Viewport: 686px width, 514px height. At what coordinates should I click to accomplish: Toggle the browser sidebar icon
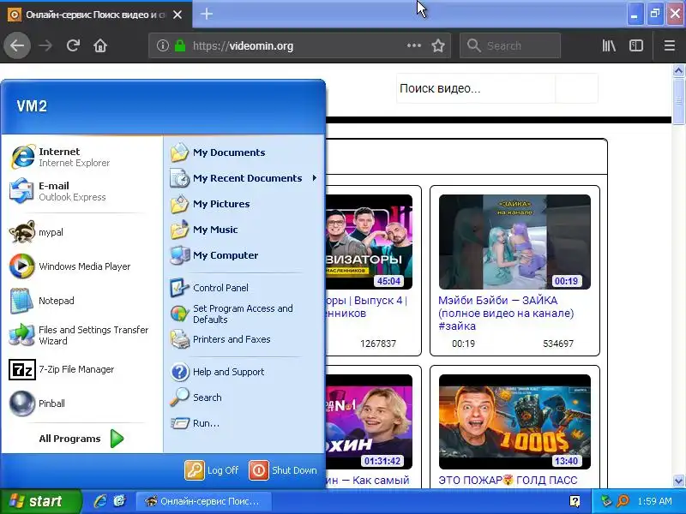tap(636, 45)
